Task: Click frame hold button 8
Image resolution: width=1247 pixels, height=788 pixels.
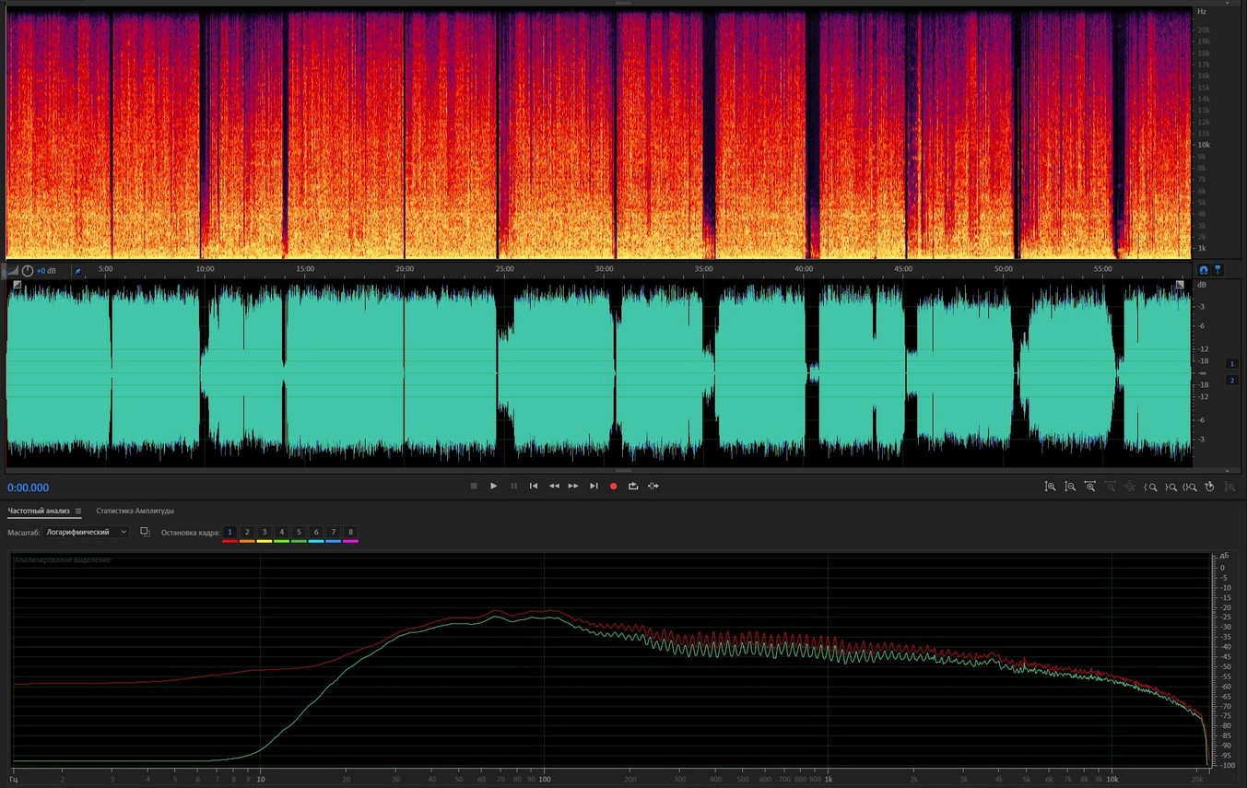Action: click(350, 533)
